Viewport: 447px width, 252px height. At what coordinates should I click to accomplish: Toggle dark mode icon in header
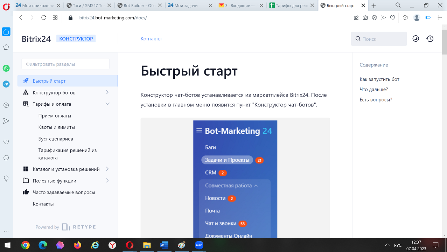415,39
